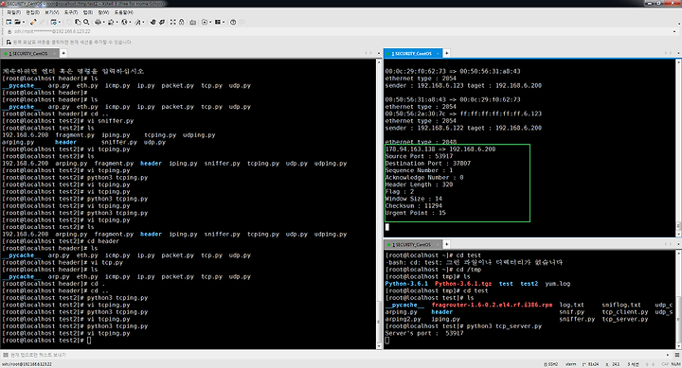Close the top-right pane SECURITY_CentOS tab

(438, 53)
